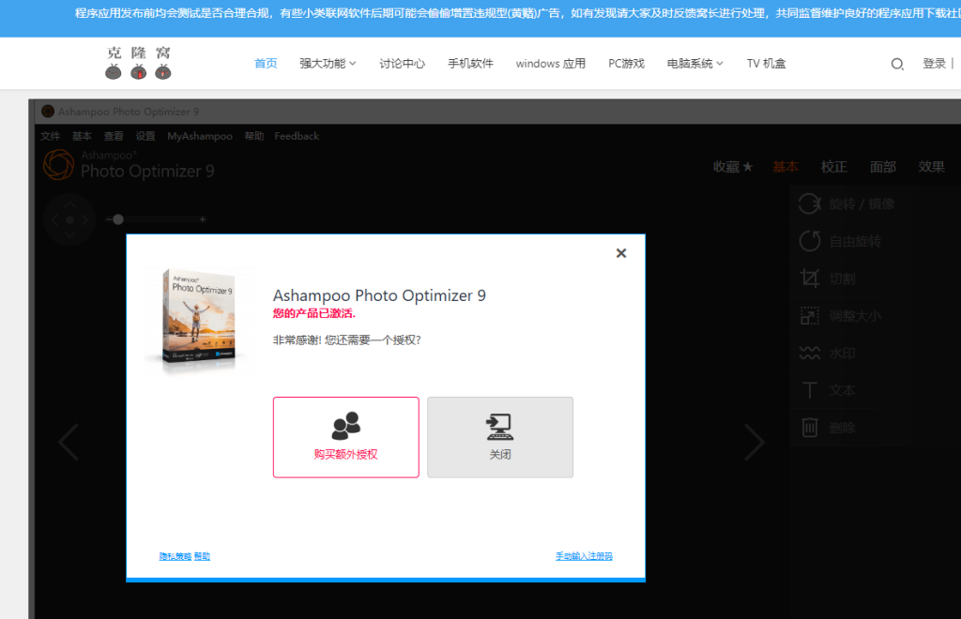This screenshot has width=961, height=619.
Task: Go to 首页 in site navigation
Action: coord(266,63)
